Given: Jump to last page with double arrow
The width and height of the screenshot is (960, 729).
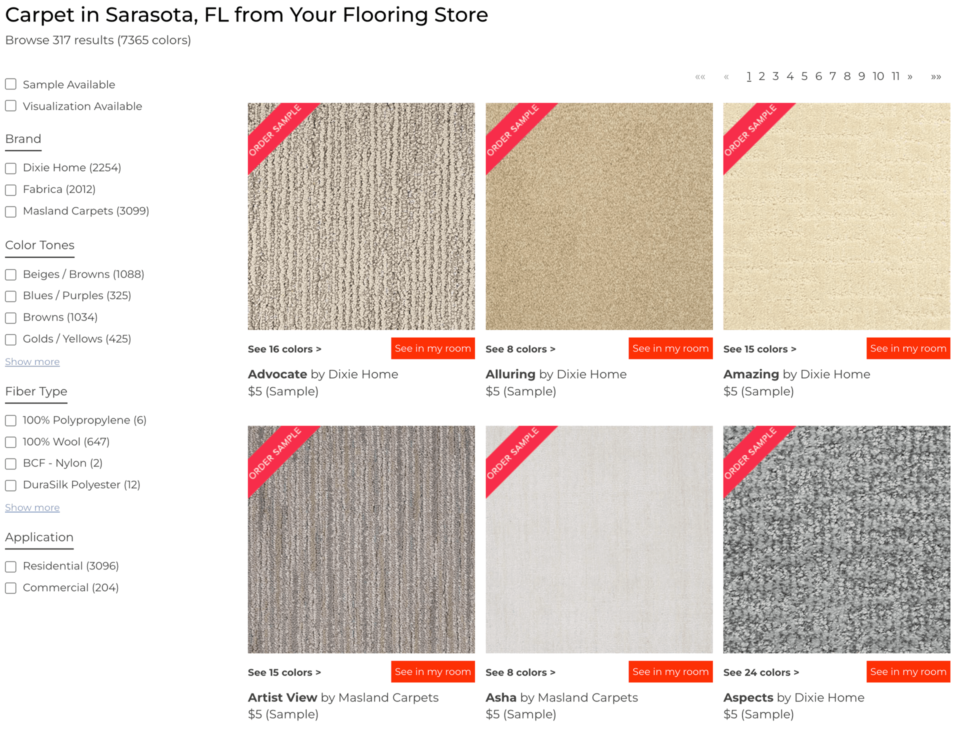Looking at the screenshot, I should [x=936, y=76].
